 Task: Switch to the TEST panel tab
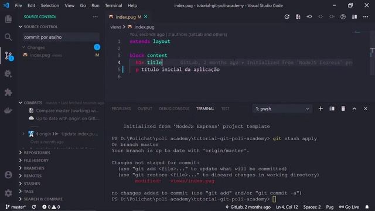[x=225, y=109]
